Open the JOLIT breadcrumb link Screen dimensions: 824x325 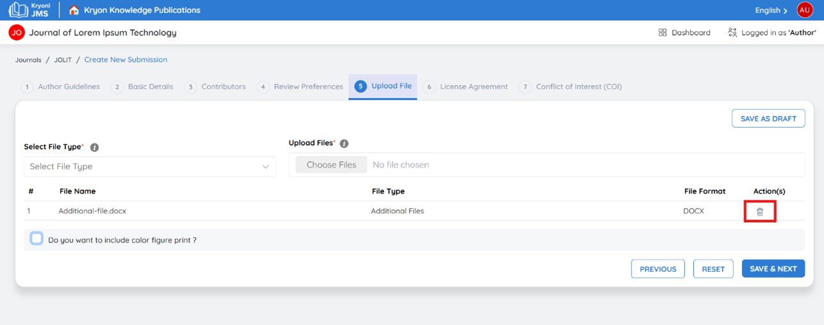click(x=63, y=60)
